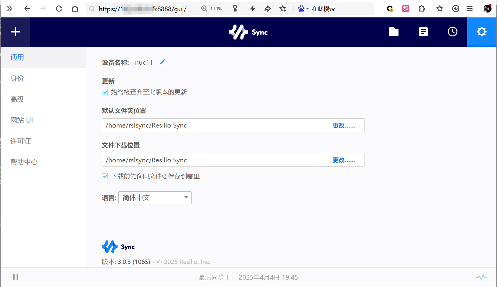Open the activity pulse icon in the status bar
Image resolution: width=497 pixels, height=287 pixels.
coord(481,277)
